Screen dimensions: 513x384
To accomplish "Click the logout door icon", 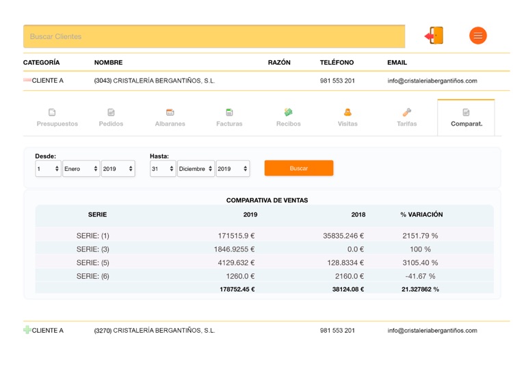I will [434, 36].
